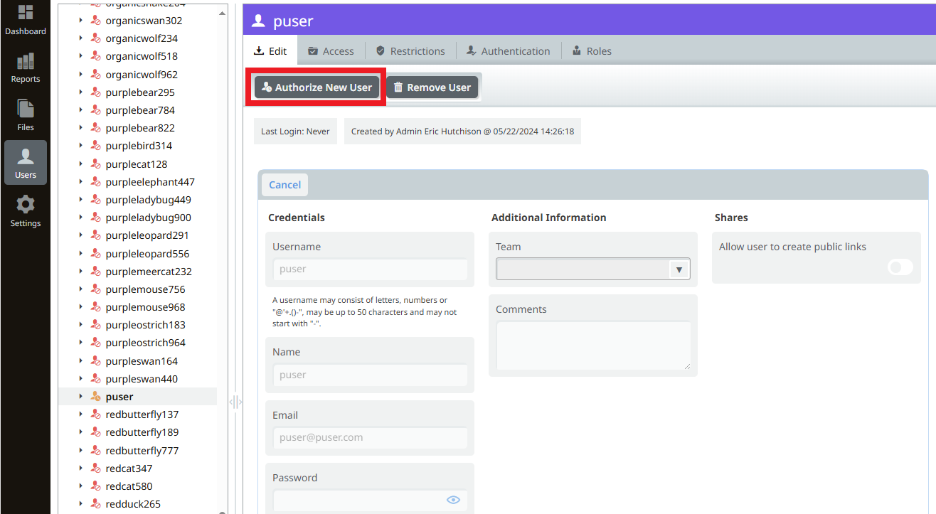Open the Dashboard panel
936x514 pixels.
click(x=26, y=20)
